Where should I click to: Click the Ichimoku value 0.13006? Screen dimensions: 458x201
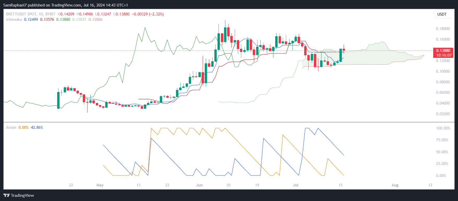click(x=95, y=20)
